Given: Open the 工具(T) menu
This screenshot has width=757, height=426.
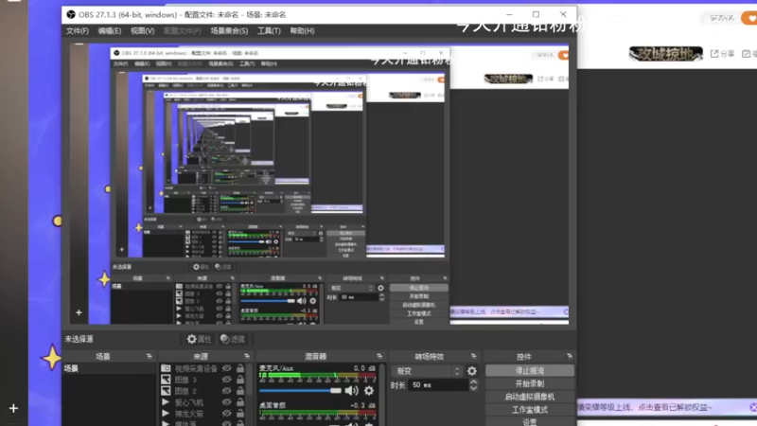Looking at the screenshot, I should tap(269, 31).
